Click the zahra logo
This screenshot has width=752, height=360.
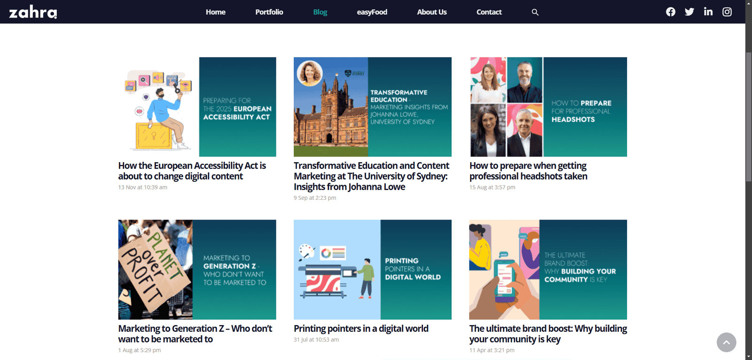[33, 12]
